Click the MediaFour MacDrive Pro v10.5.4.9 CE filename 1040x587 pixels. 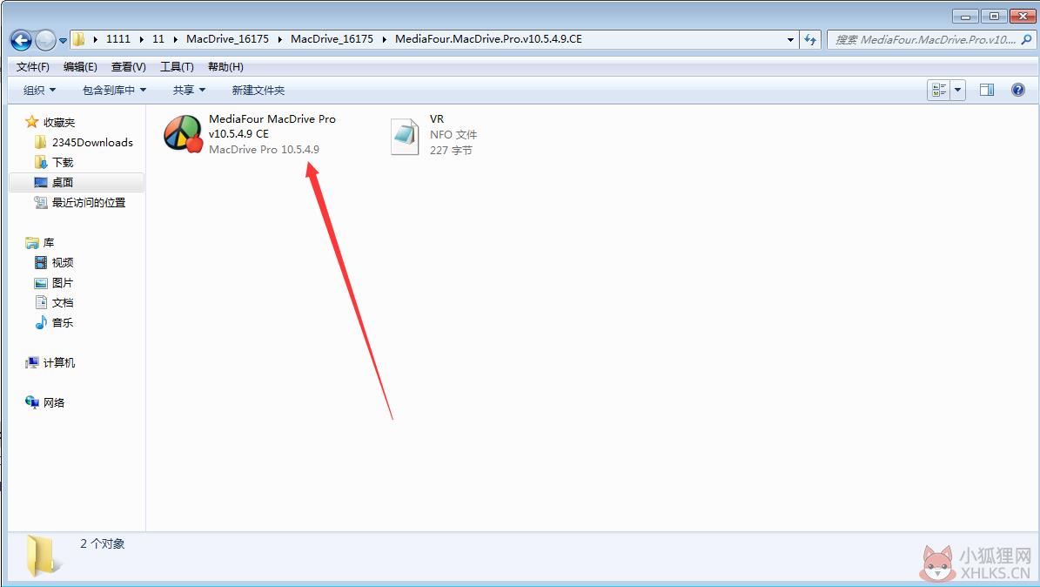click(272, 126)
